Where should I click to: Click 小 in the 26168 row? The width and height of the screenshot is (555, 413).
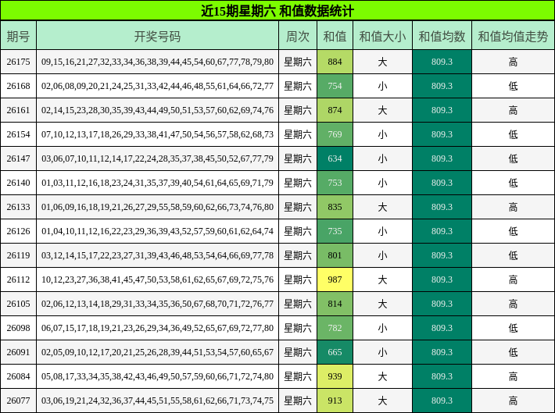[x=382, y=87]
